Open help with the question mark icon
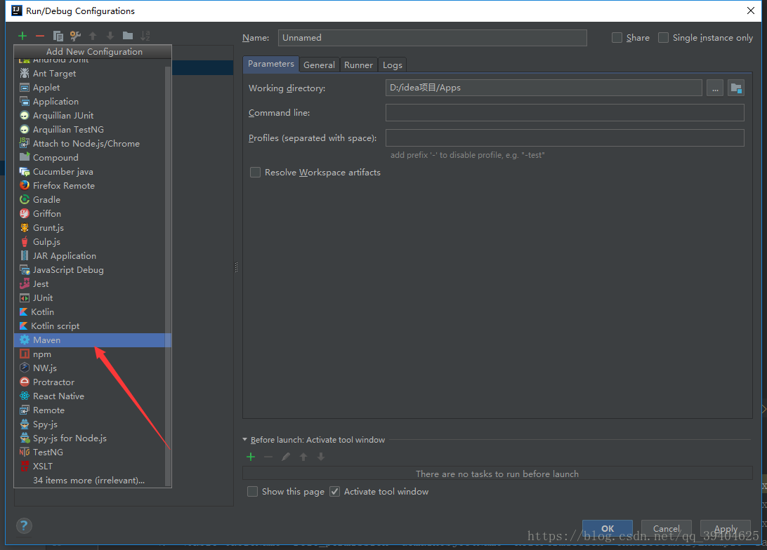The width and height of the screenshot is (767, 550). (24, 525)
